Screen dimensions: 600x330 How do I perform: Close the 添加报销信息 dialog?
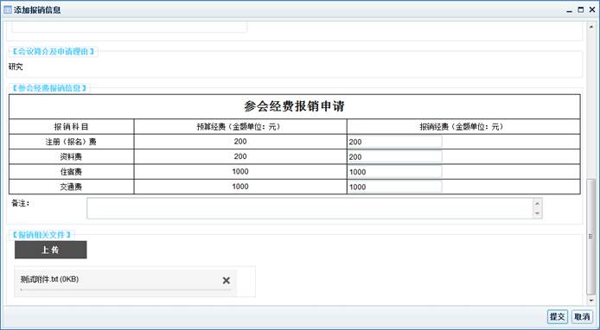point(592,10)
